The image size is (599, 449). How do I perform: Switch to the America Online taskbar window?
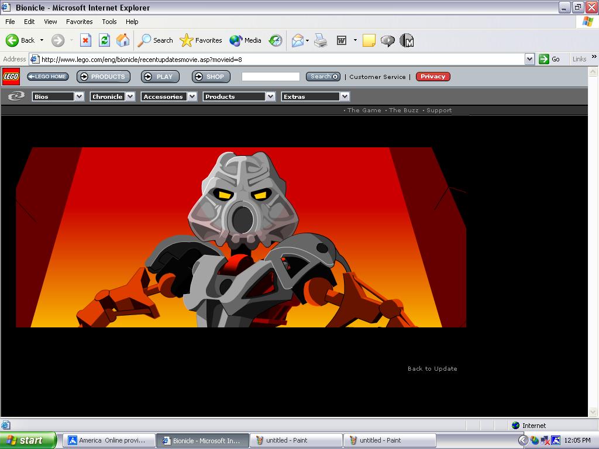[109, 440]
